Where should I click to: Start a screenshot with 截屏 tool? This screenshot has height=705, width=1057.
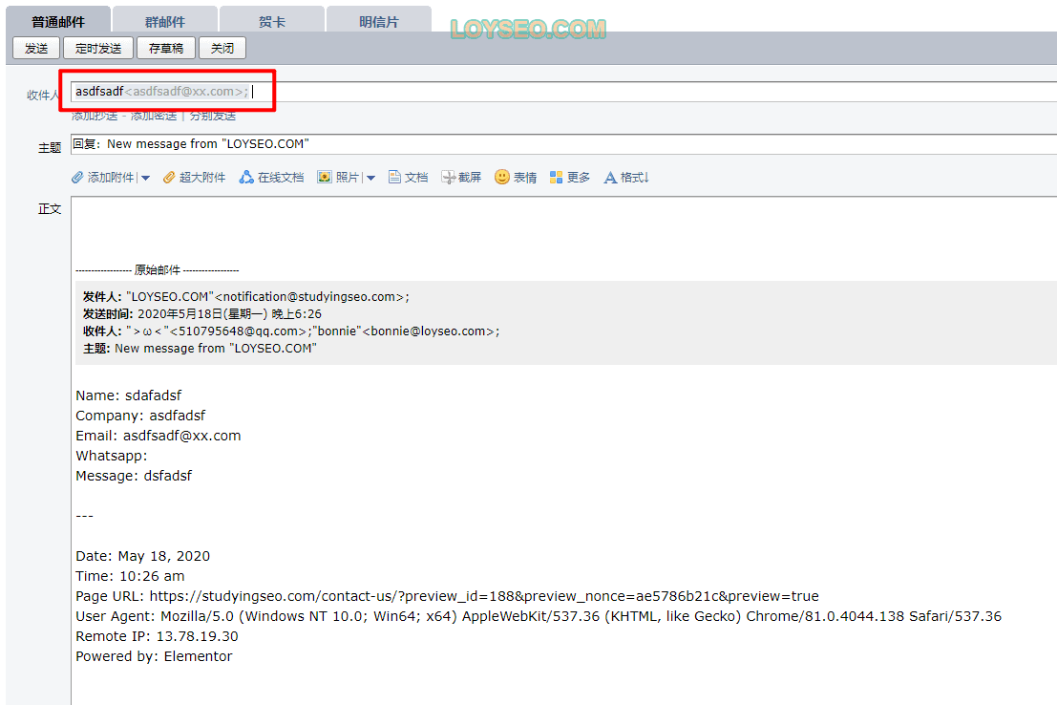tap(448, 178)
